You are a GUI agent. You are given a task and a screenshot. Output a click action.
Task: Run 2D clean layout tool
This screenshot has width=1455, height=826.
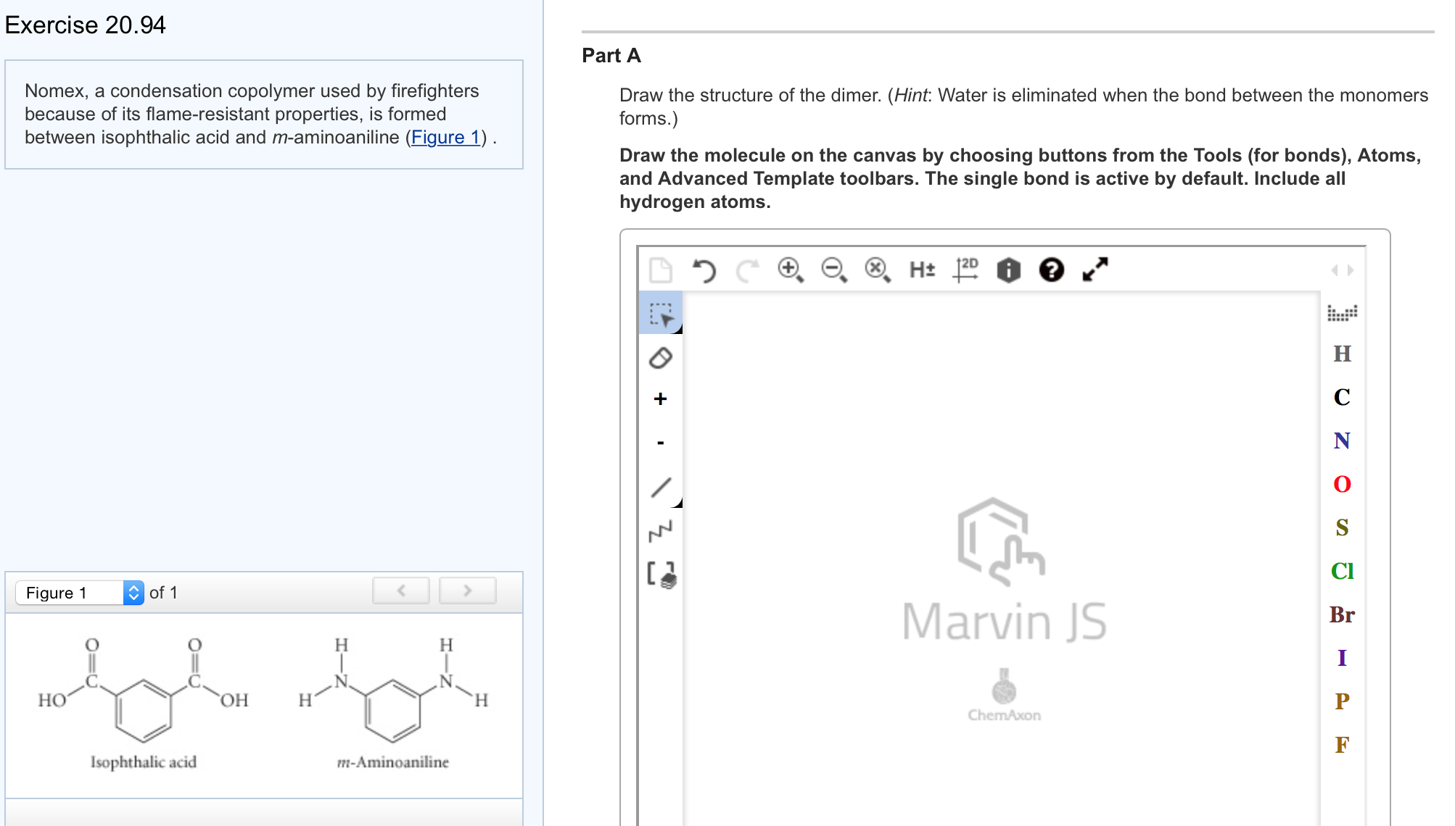pos(965,270)
